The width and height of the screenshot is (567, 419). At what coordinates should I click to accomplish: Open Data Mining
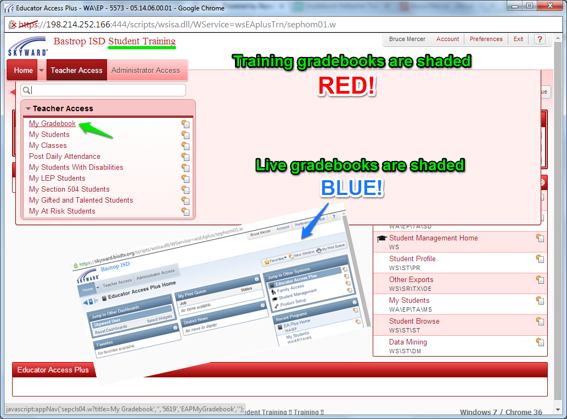point(408,342)
